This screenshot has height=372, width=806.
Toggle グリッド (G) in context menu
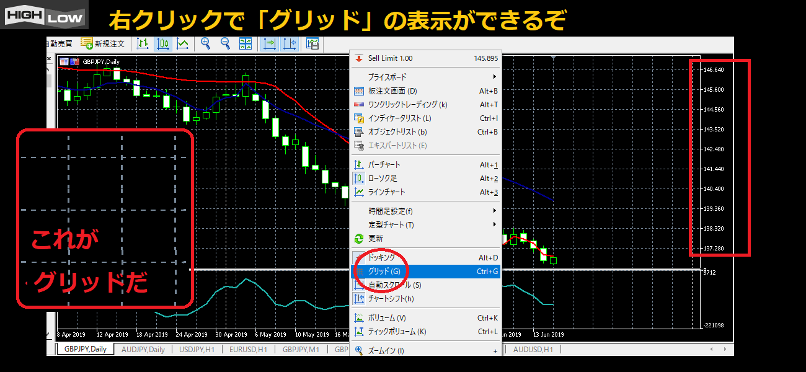click(384, 271)
